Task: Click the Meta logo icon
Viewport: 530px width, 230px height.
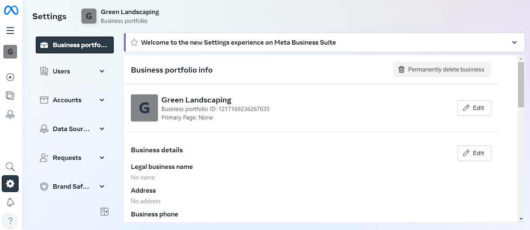Action: coord(11,10)
